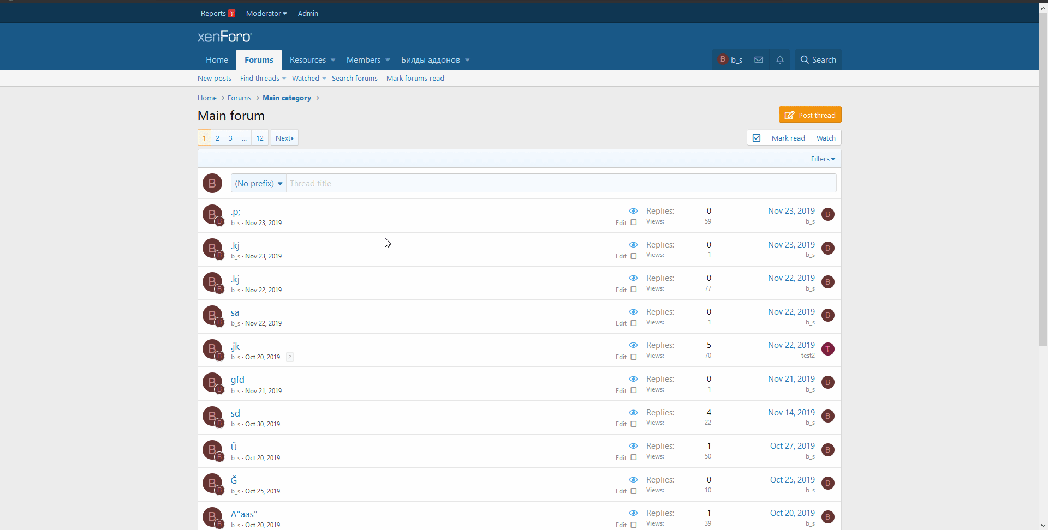Click the scrollbar down arrow
This screenshot has height=530, width=1048.
[x=1043, y=525]
